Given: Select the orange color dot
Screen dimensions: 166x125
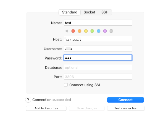Looking at the screenshot, I should click(x=80, y=31).
